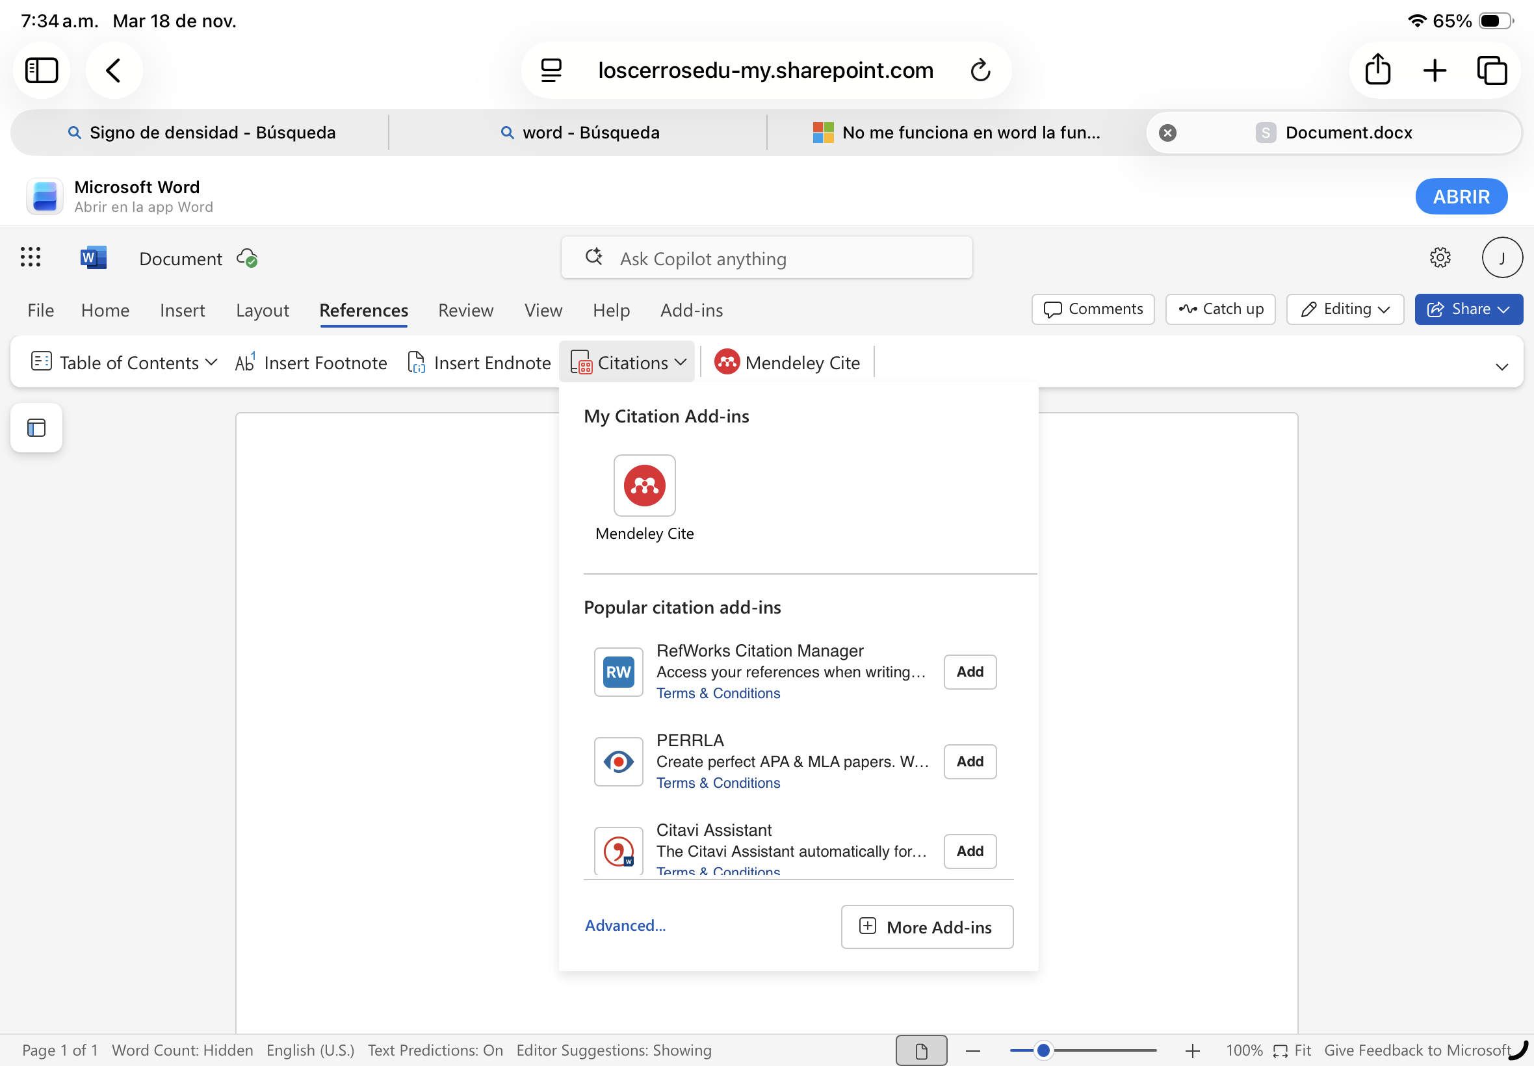Check the cloud save status icon
The image size is (1534, 1066).
click(x=247, y=259)
